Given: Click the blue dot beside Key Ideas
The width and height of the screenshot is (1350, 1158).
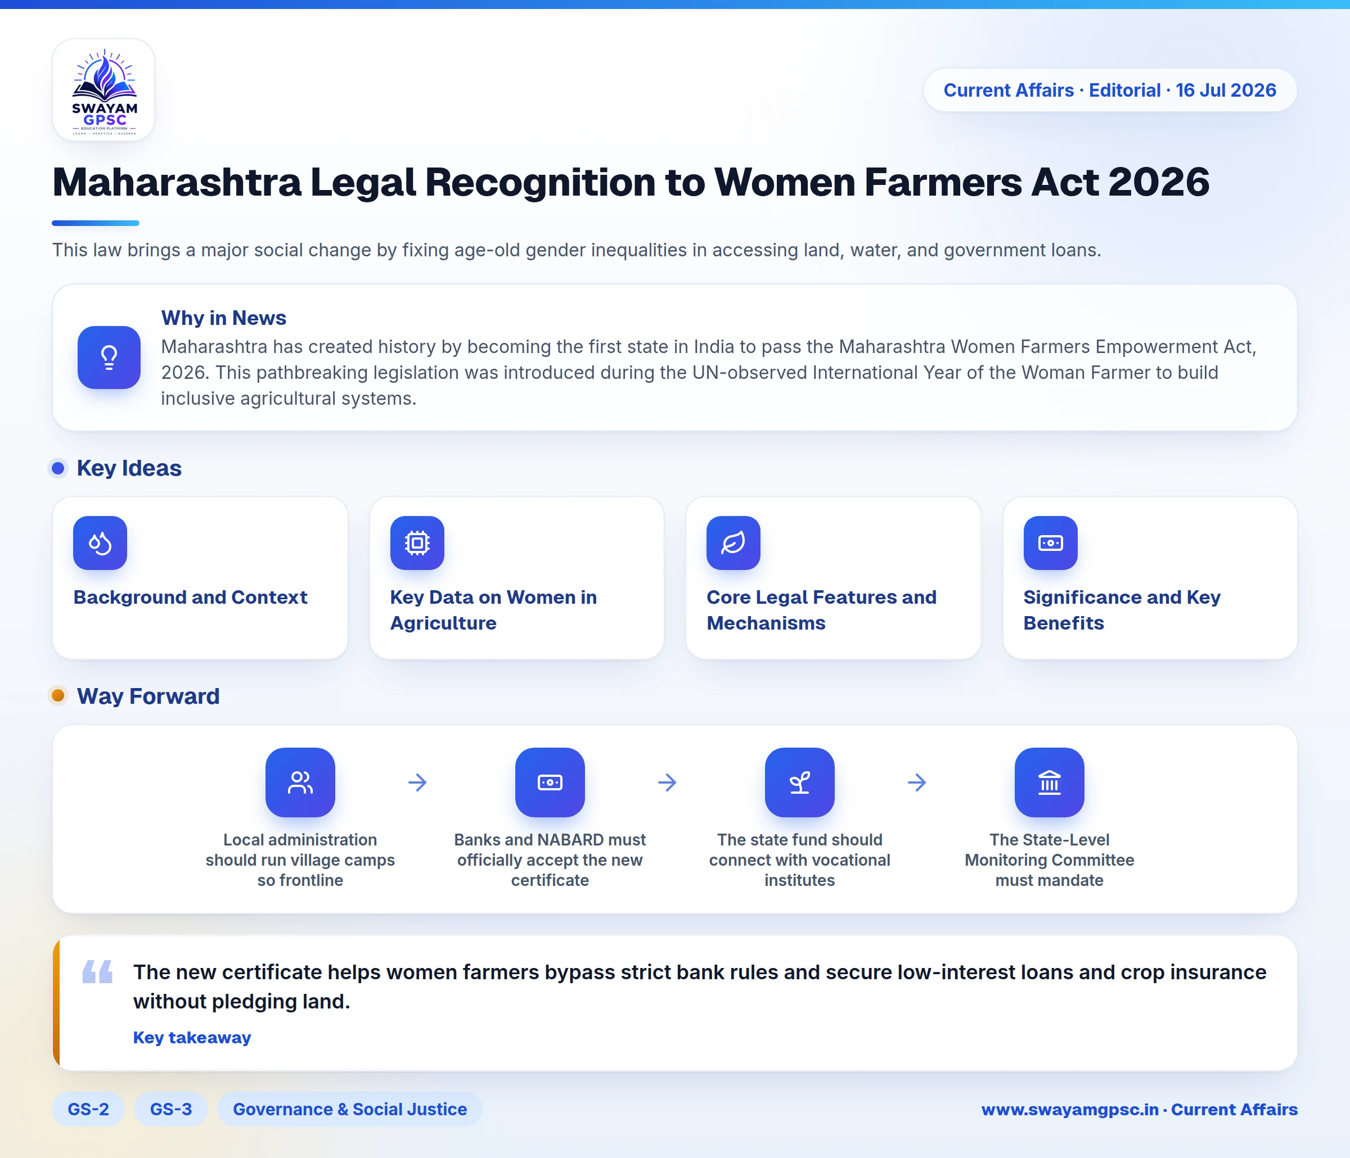Looking at the screenshot, I should tap(58, 468).
